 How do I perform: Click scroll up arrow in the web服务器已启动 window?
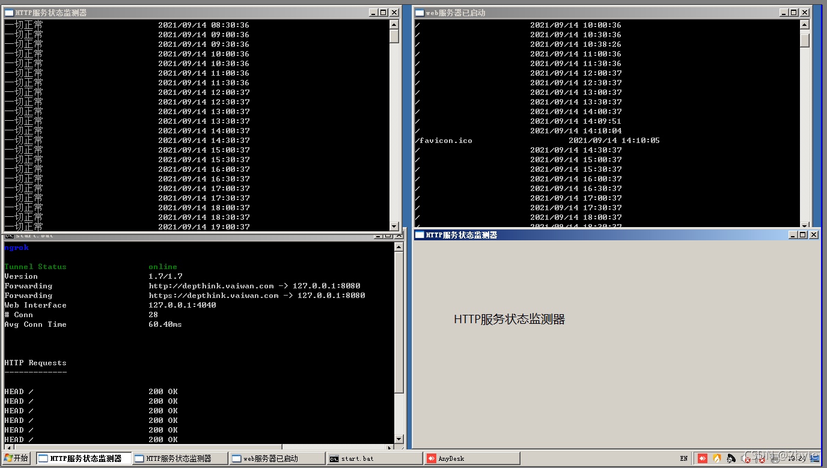pos(805,25)
